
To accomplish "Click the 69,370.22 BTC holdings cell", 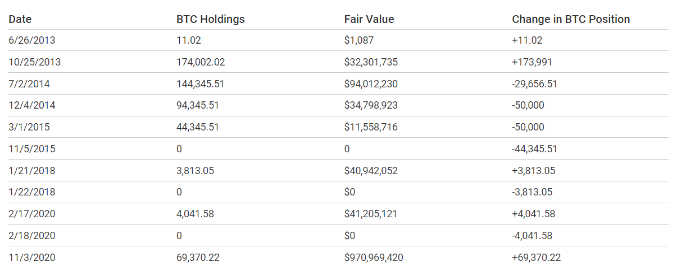I will [x=198, y=258].
